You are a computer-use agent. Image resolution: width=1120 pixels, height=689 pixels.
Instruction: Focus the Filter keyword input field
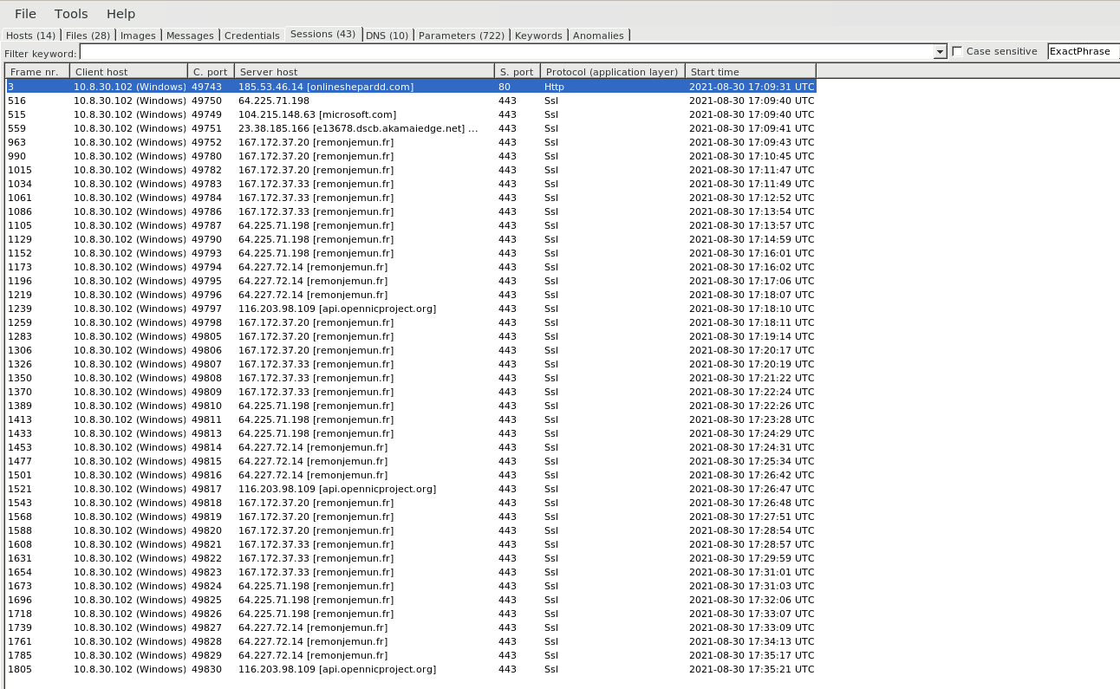[506, 52]
